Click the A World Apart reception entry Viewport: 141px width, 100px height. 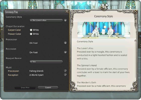coord(37,75)
